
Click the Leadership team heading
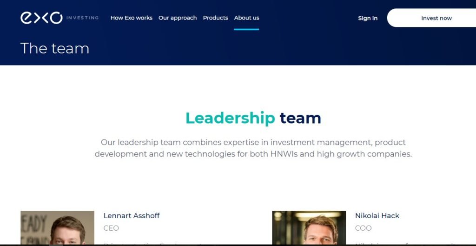253,118
